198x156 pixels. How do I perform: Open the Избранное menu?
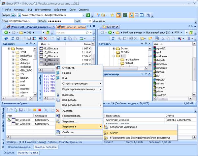[x=60, y=10]
